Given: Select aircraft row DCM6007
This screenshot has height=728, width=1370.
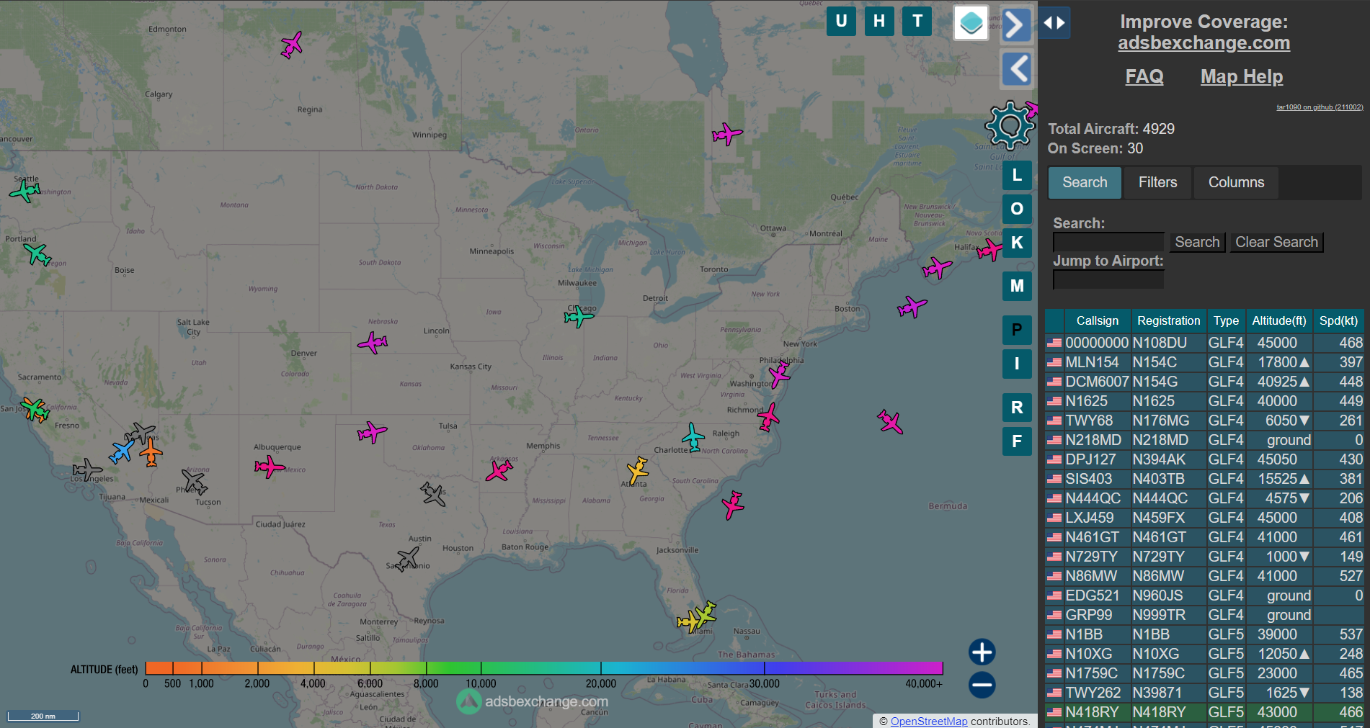Looking at the screenshot, I should pyautogui.click(x=1204, y=382).
